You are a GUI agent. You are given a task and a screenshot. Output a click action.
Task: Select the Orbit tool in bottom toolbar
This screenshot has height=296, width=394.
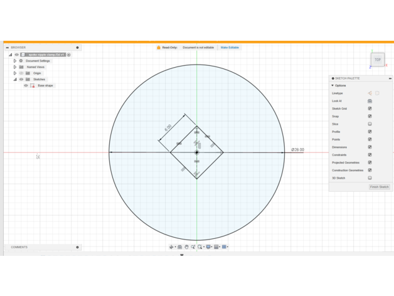(x=171, y=247)
